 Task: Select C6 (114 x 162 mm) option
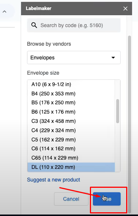coord(71,148)
